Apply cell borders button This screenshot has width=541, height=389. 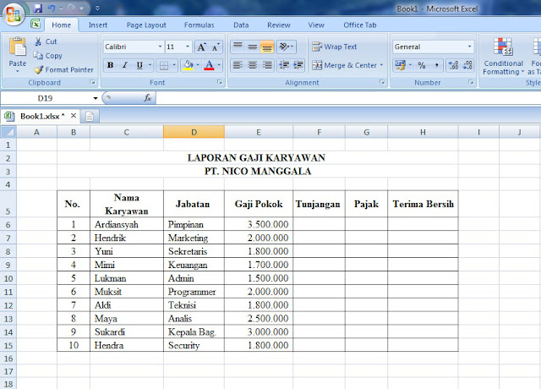click(164, 65)
